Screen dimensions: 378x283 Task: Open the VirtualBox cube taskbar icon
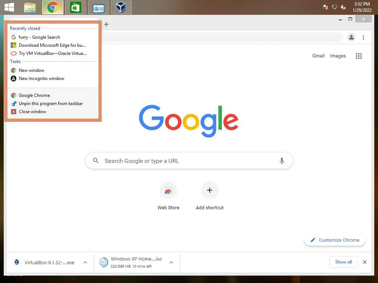pos(121,7)
